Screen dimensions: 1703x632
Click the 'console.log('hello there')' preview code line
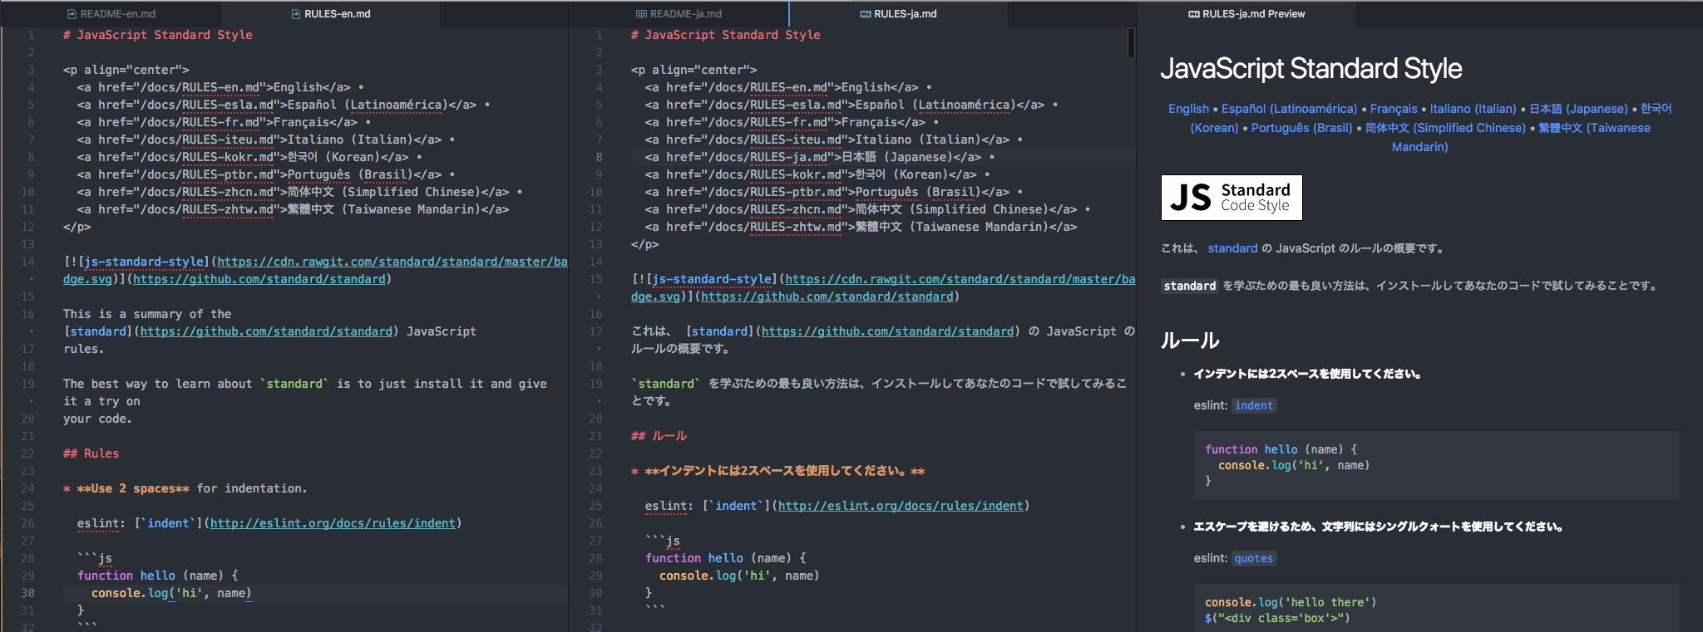pyautogui.click(x=1291, y=602)
